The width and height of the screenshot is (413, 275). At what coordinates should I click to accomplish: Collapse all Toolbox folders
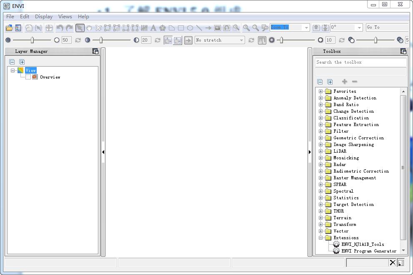pyautogui.click(x=320, y=82)
